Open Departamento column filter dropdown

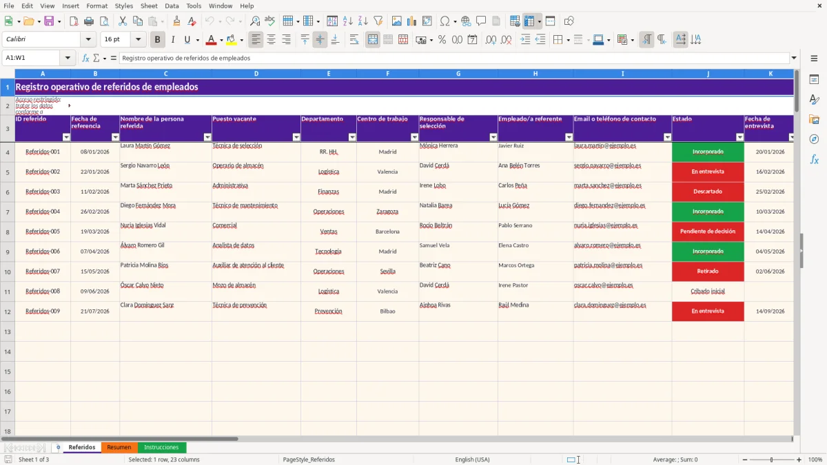[x=352, y=137]
